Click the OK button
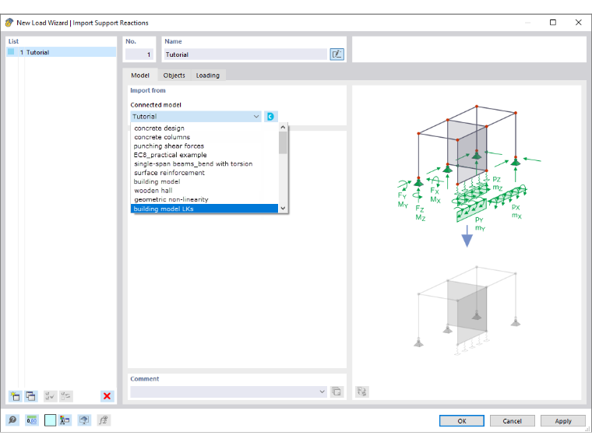Screen dimensions: 592x446 [461, 421]
